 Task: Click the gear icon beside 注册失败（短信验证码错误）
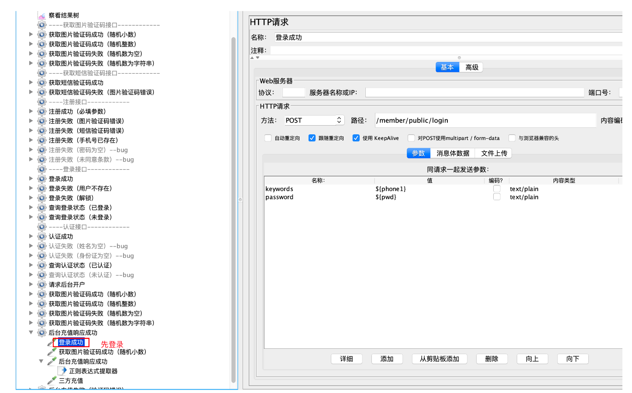click(x=42, y=130)
